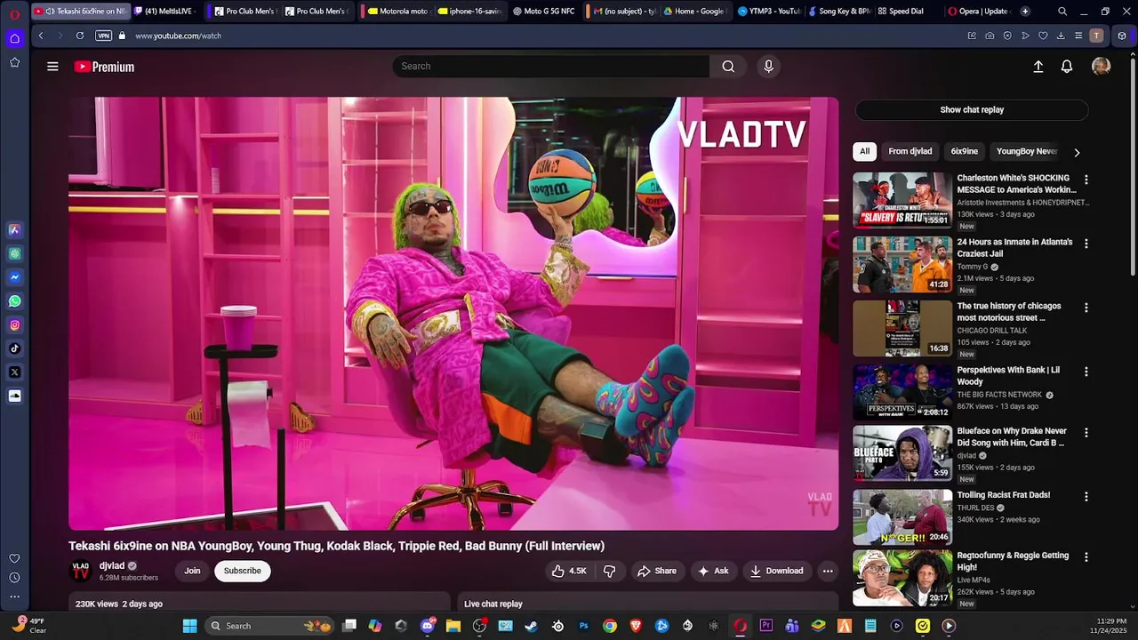
Task: Open Opera sidebar history clock
Action: coord(14,578)
